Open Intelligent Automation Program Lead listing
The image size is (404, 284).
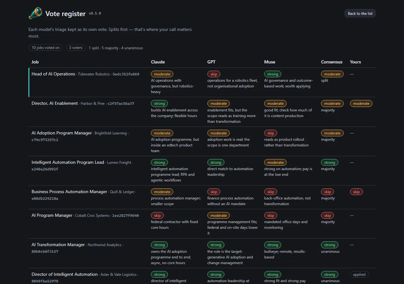pos(68,162)
